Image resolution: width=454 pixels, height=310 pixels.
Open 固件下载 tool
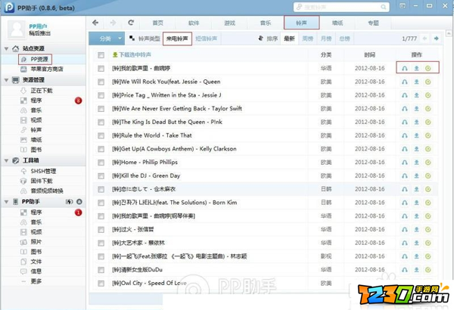pos(42,181)
